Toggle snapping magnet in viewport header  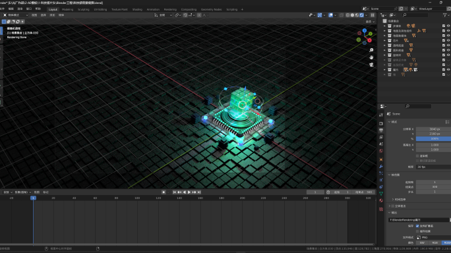click(185, 15)
